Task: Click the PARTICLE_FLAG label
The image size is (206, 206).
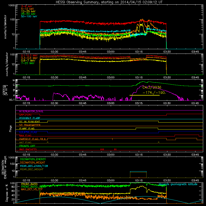Action: coord(29,139)
